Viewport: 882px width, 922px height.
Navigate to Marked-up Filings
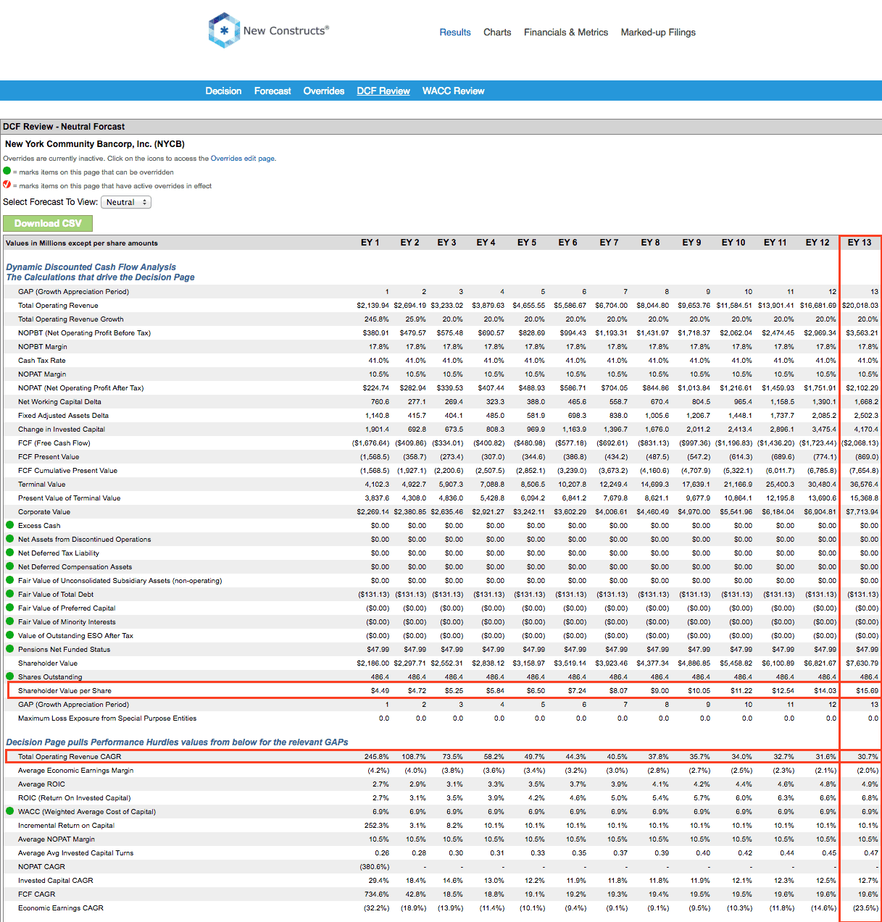658,32
